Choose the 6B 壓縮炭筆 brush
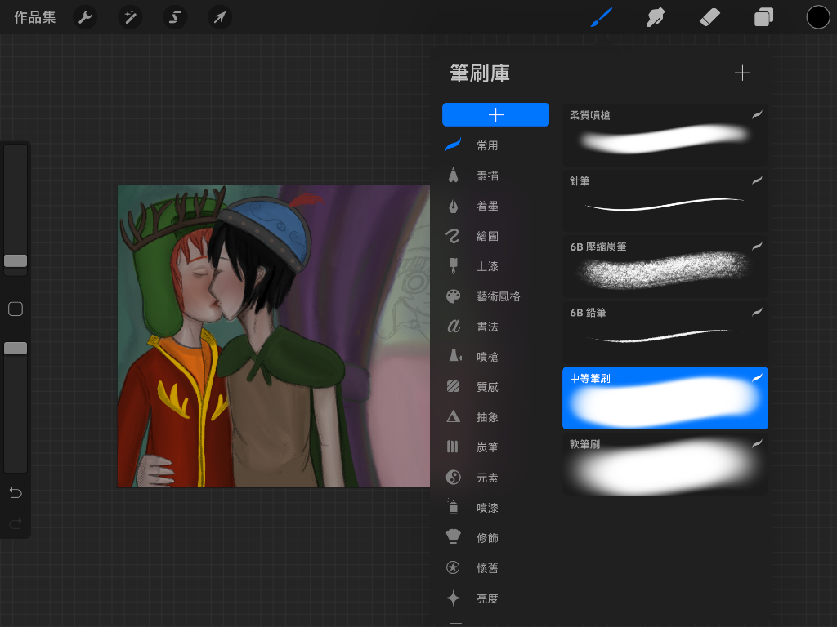This screenshot has height=627, width=837. coord(665,266)
